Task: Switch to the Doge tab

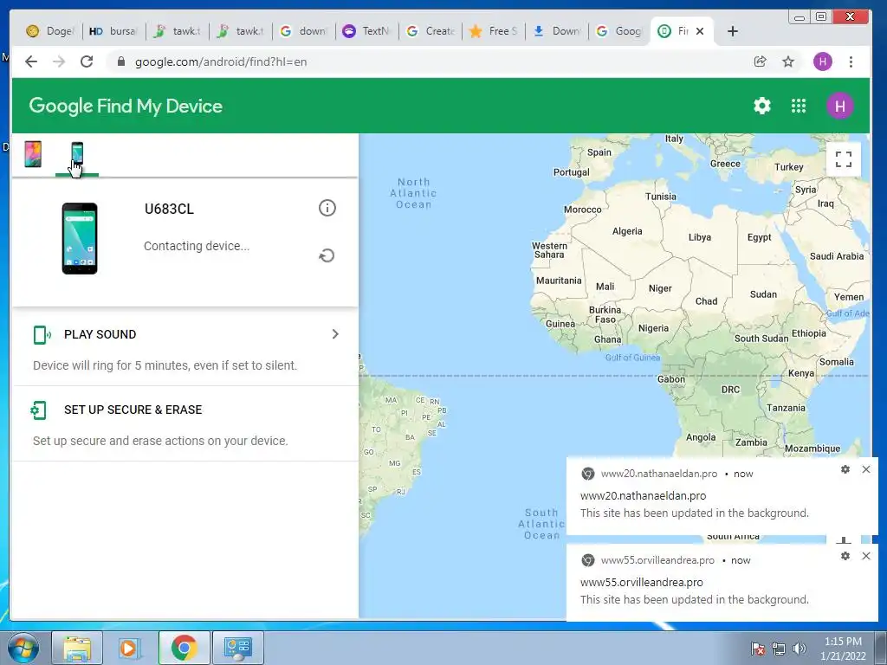Action: pyautogui.click(x=49, y=31)
